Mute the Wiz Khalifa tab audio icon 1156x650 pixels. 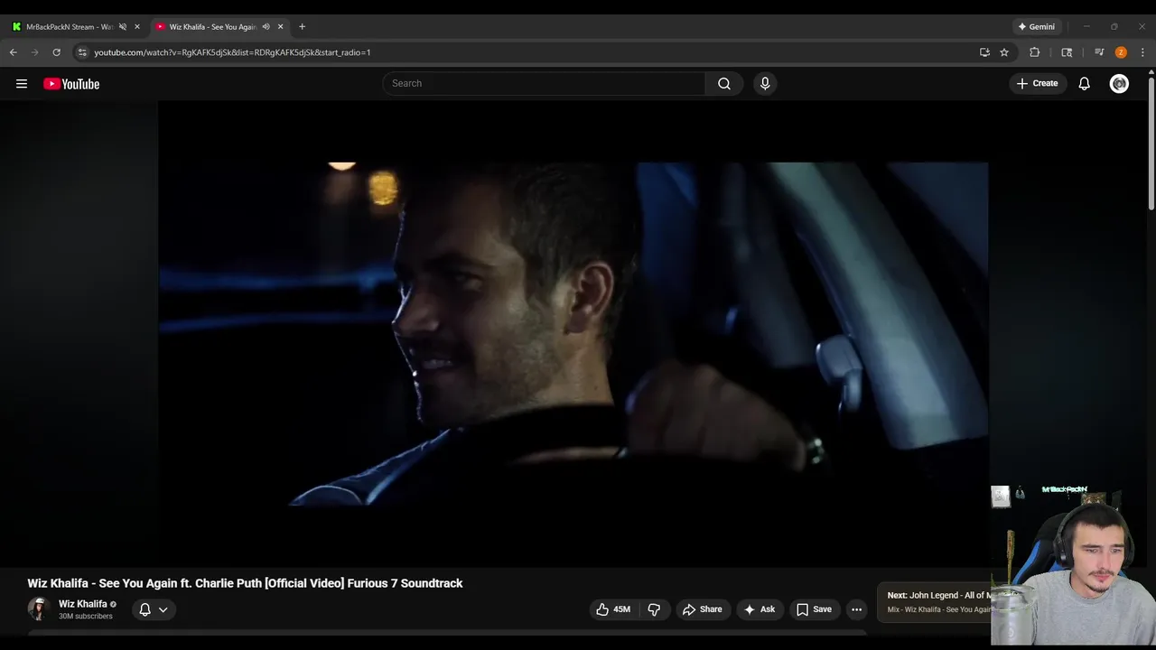pos(266,27)
